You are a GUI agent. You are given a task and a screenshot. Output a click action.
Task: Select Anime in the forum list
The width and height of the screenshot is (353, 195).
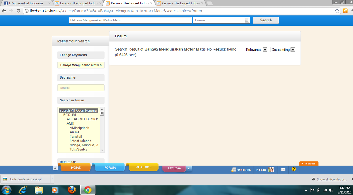click(x=74, y=132)
